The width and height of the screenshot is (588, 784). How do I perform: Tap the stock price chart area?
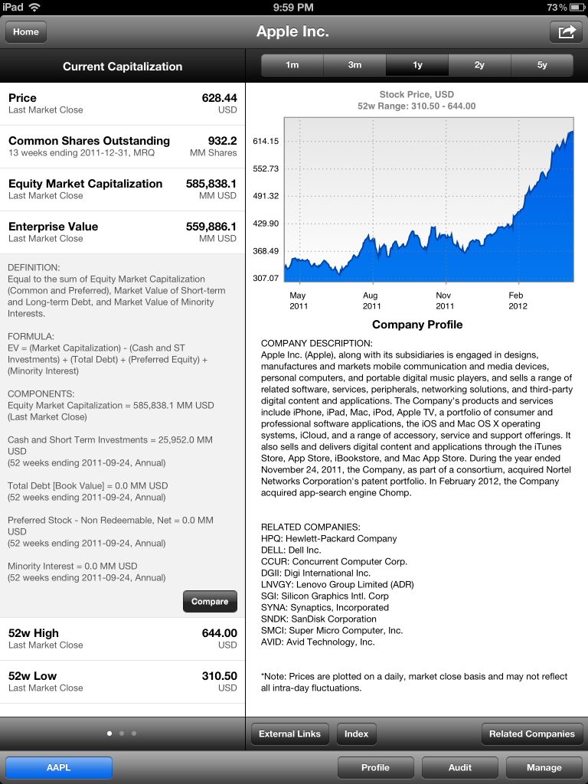(x=429, y=200)
